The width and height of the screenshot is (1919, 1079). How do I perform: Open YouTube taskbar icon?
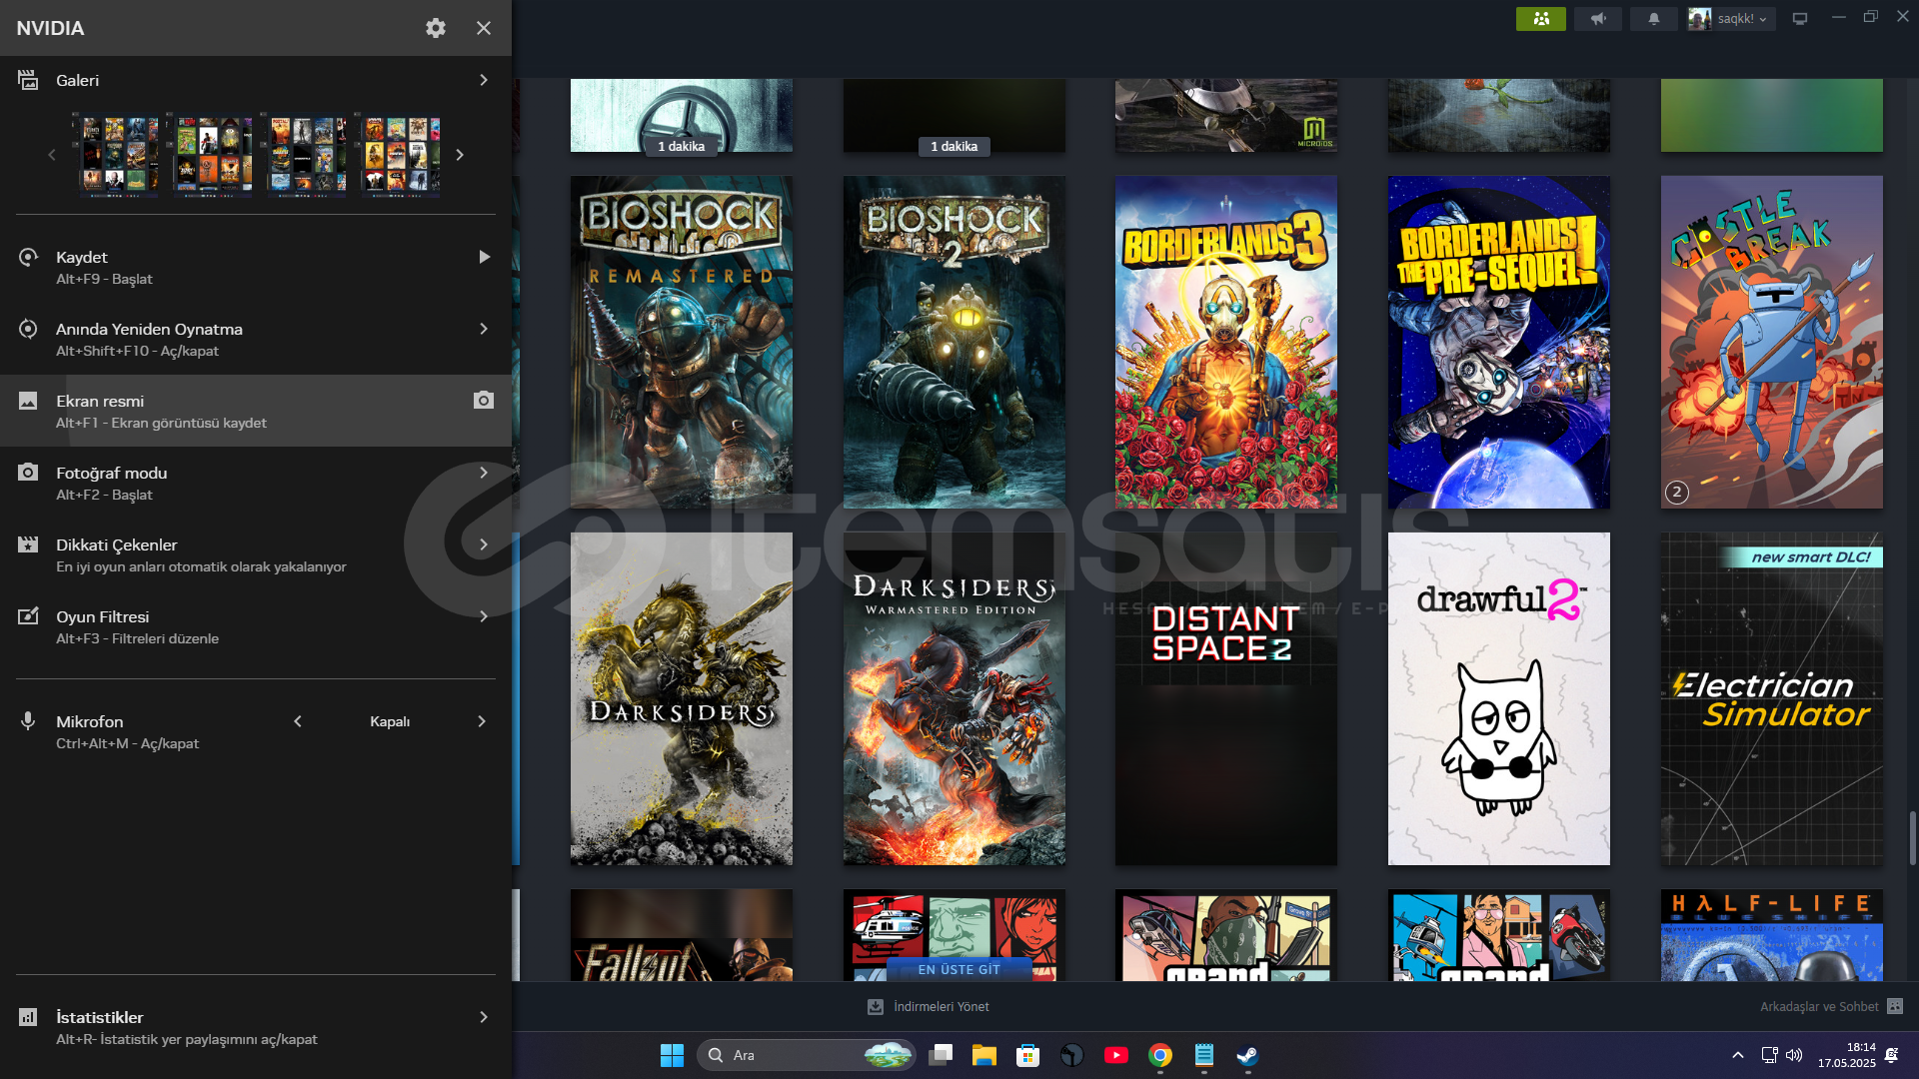click(x=1116, y=1055)
